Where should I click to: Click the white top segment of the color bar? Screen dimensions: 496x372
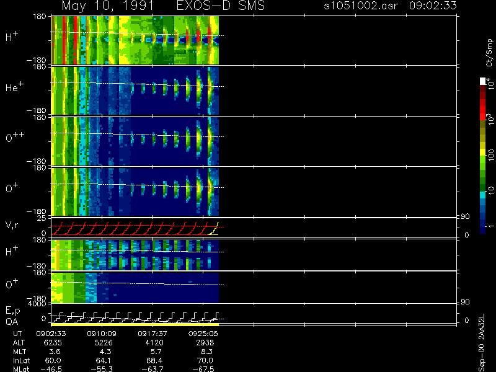(483, 81)
